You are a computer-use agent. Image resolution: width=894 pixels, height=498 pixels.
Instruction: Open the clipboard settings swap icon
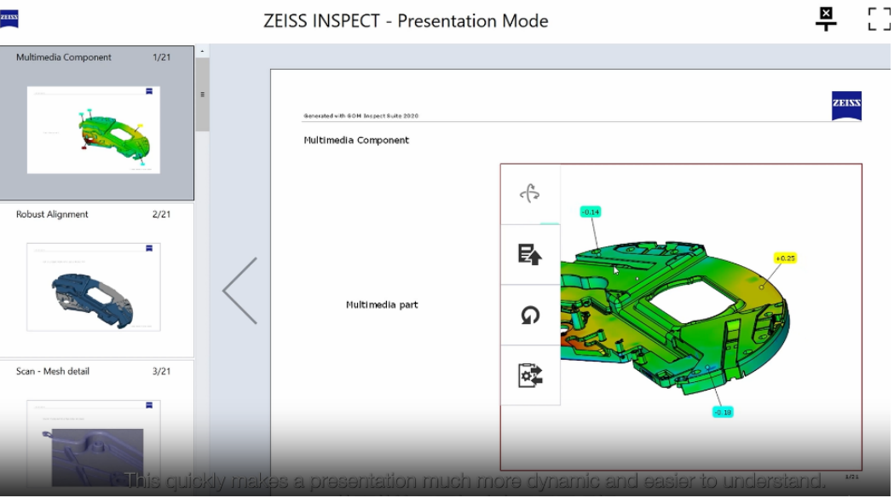coord(530,375)
